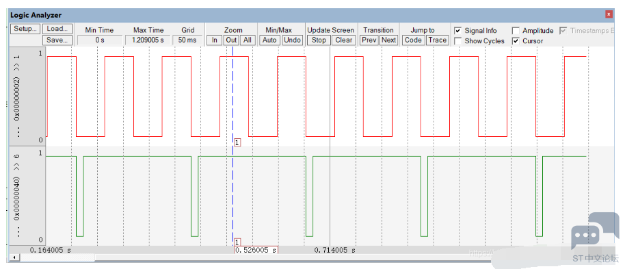Open the Setup... dialog
Screen dimensions: 625x269
25,29
